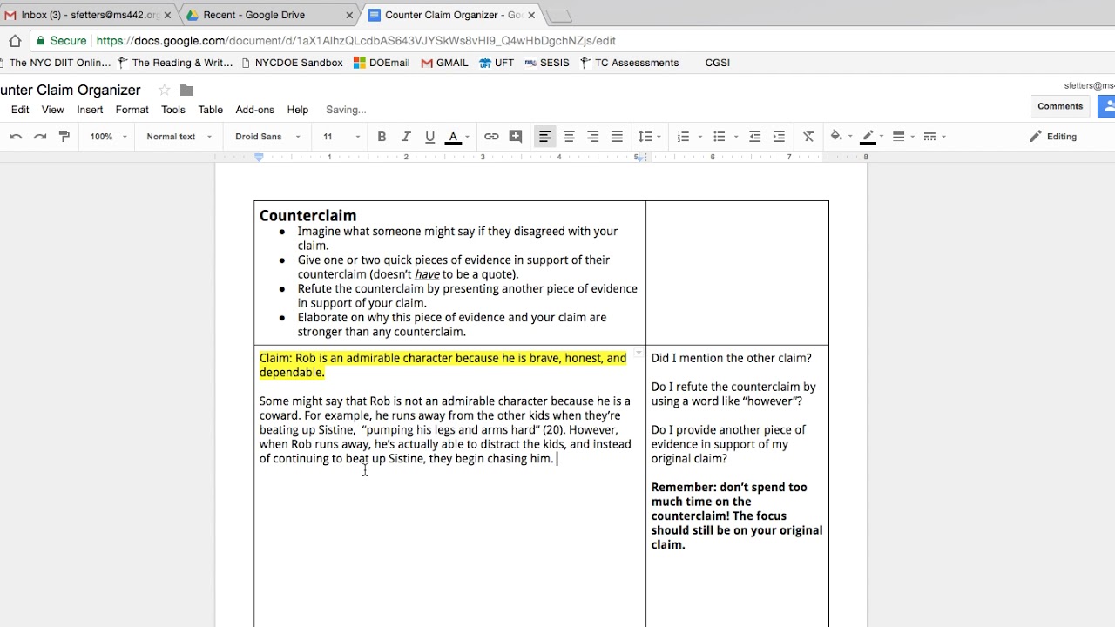
Task: Open the Table menu
Action: point(210,110)
